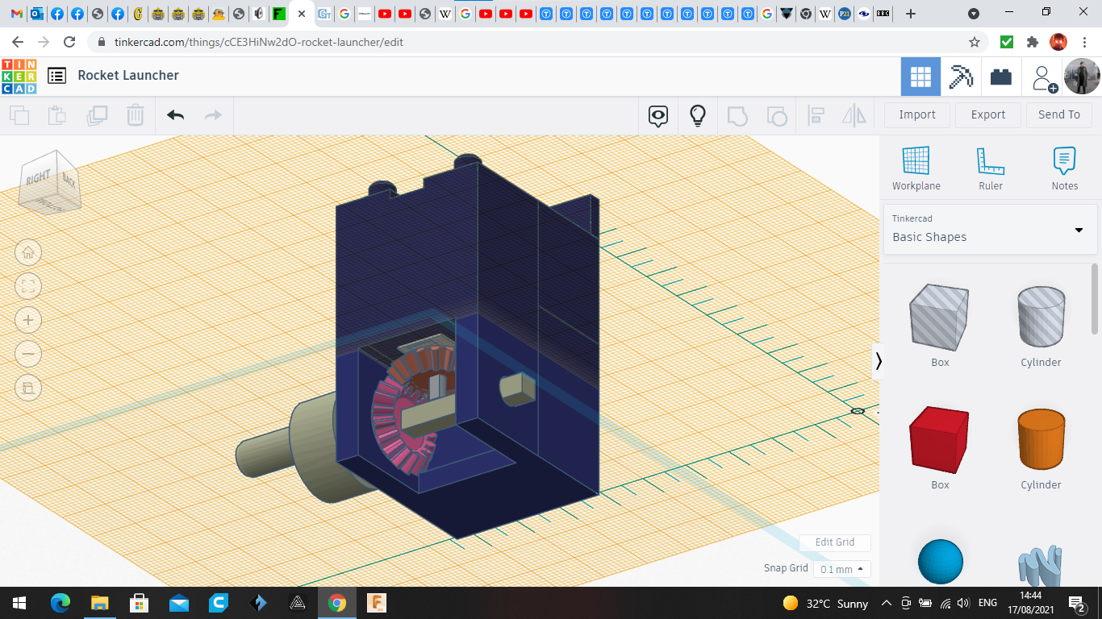Open the Chrome extensions puzzle icon
1102x619 pixels.
pyautogui.click(x=1033, y=42)
